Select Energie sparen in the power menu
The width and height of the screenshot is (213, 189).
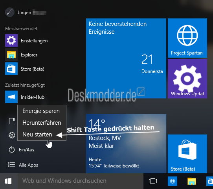pos(41,111)
